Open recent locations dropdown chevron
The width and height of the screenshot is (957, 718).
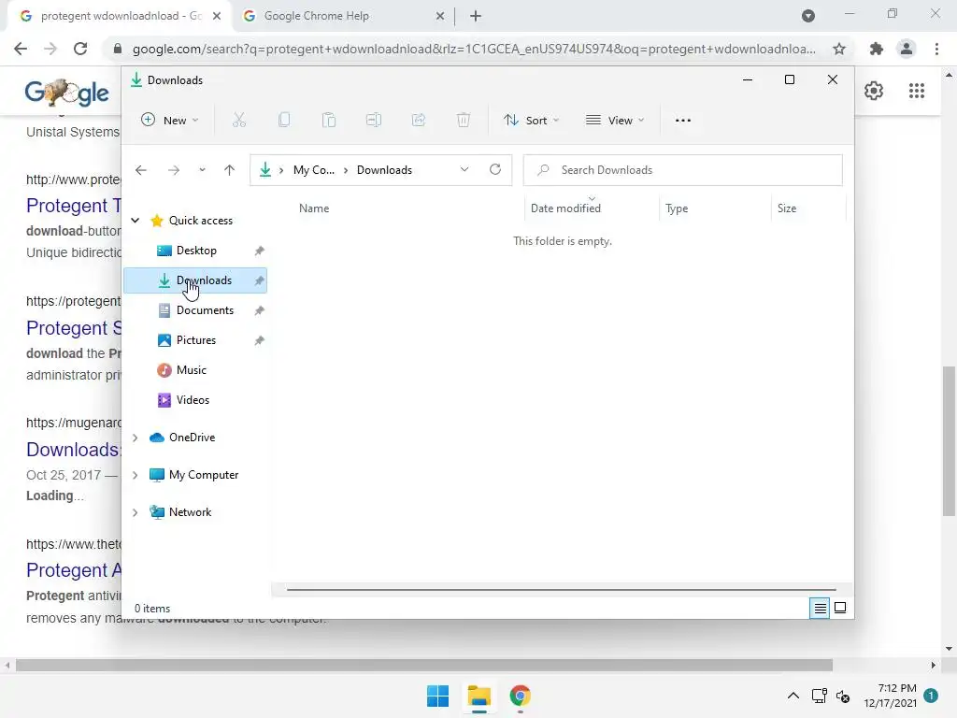point(202,170)
